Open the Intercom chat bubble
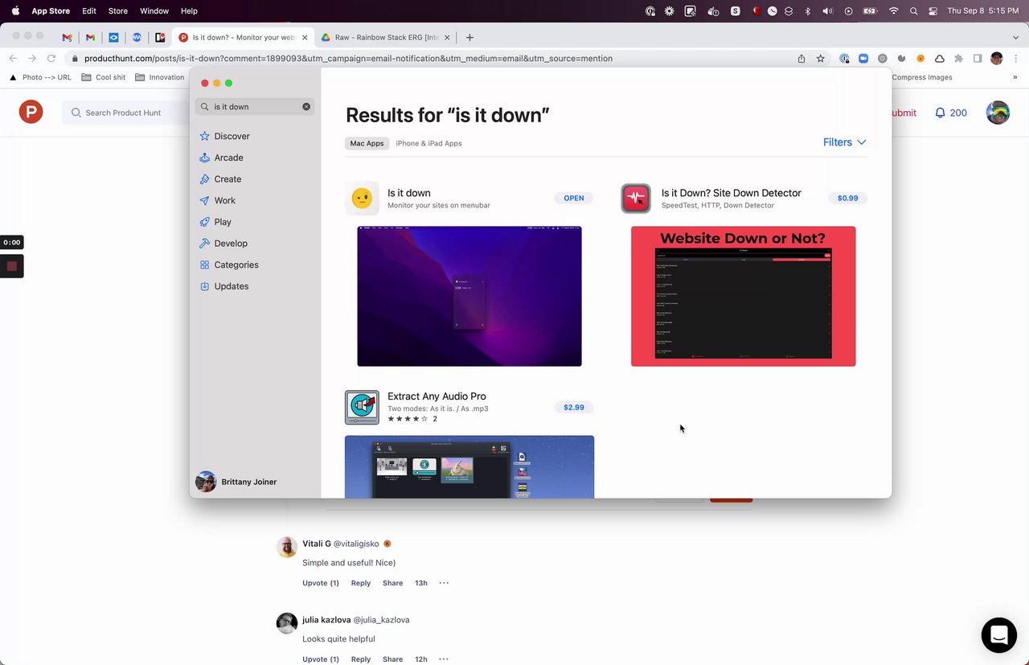Viewport: 1029px width, 665px height. 999,635
